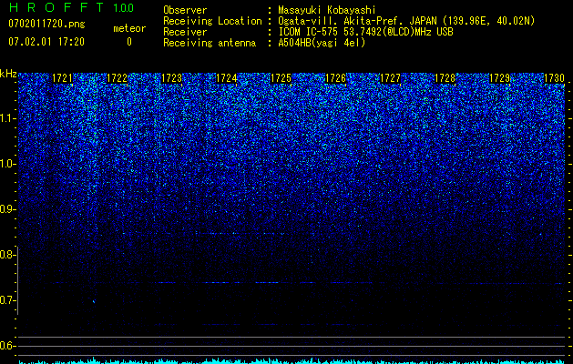Click the name Masayuki Kobayashi

326,10
